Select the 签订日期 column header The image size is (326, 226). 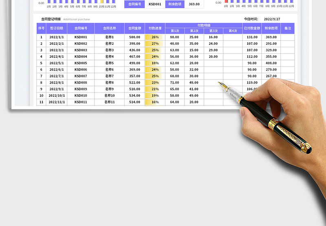[x=57, y=28]
